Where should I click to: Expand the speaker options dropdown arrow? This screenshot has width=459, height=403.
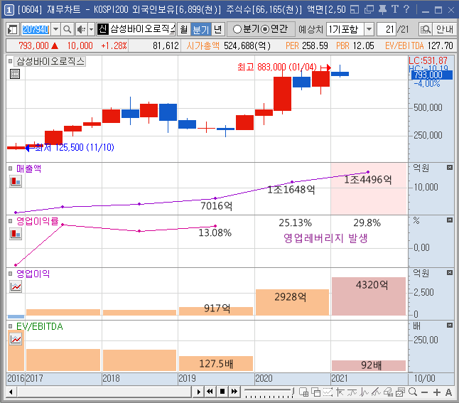tap(91, 29)
